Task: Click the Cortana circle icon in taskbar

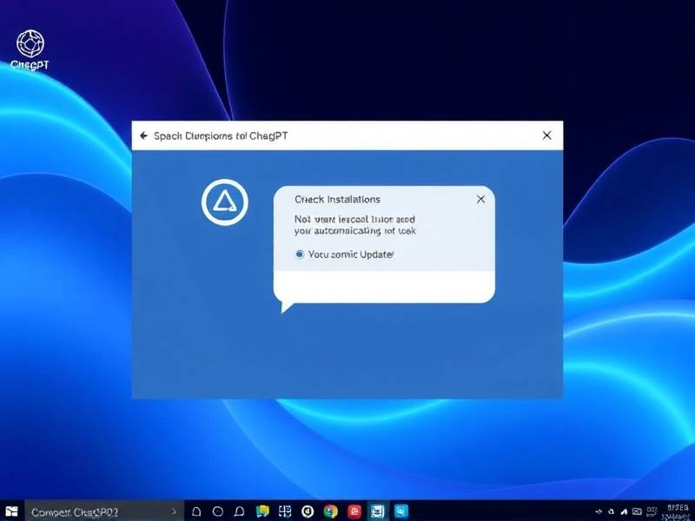Action: (x=218, y=511)
